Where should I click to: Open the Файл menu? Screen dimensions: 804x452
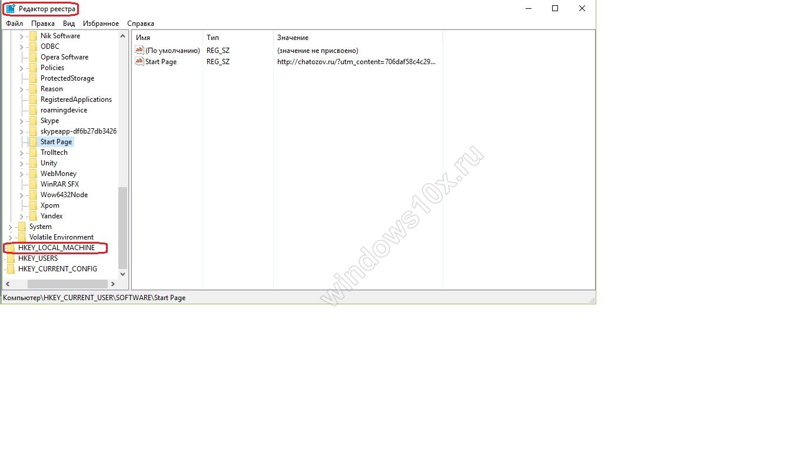point(14,24)
